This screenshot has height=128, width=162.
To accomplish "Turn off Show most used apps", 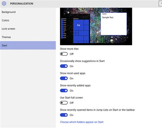I will (x=64, y=78).
